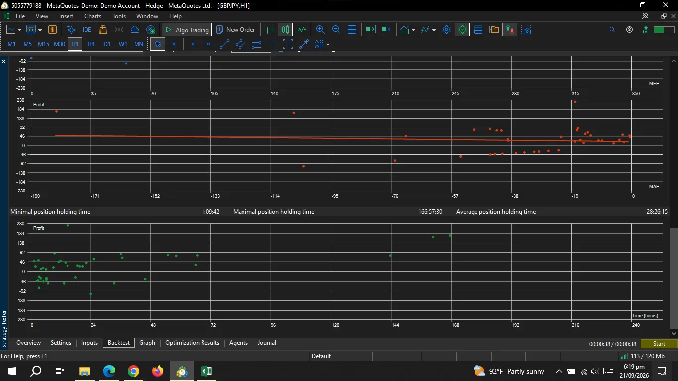Click the Backtest vertical scrollbar thumb

(673, 278)
